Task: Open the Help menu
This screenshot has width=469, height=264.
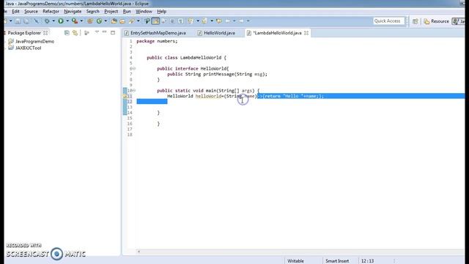Action: tap(162, 12)
